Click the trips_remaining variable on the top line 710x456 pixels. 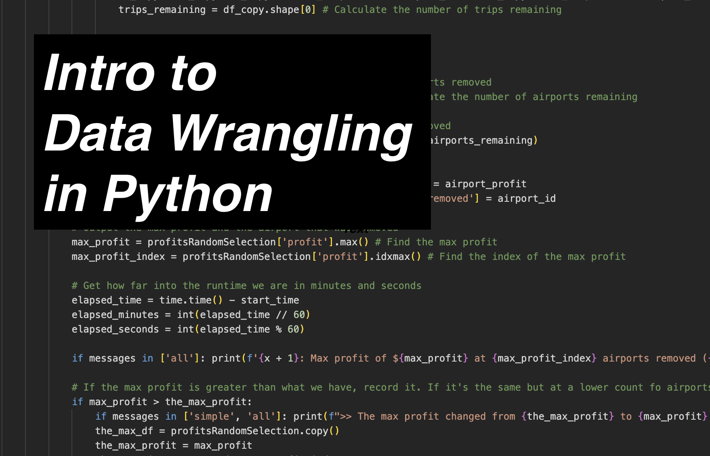coord(162,10)
